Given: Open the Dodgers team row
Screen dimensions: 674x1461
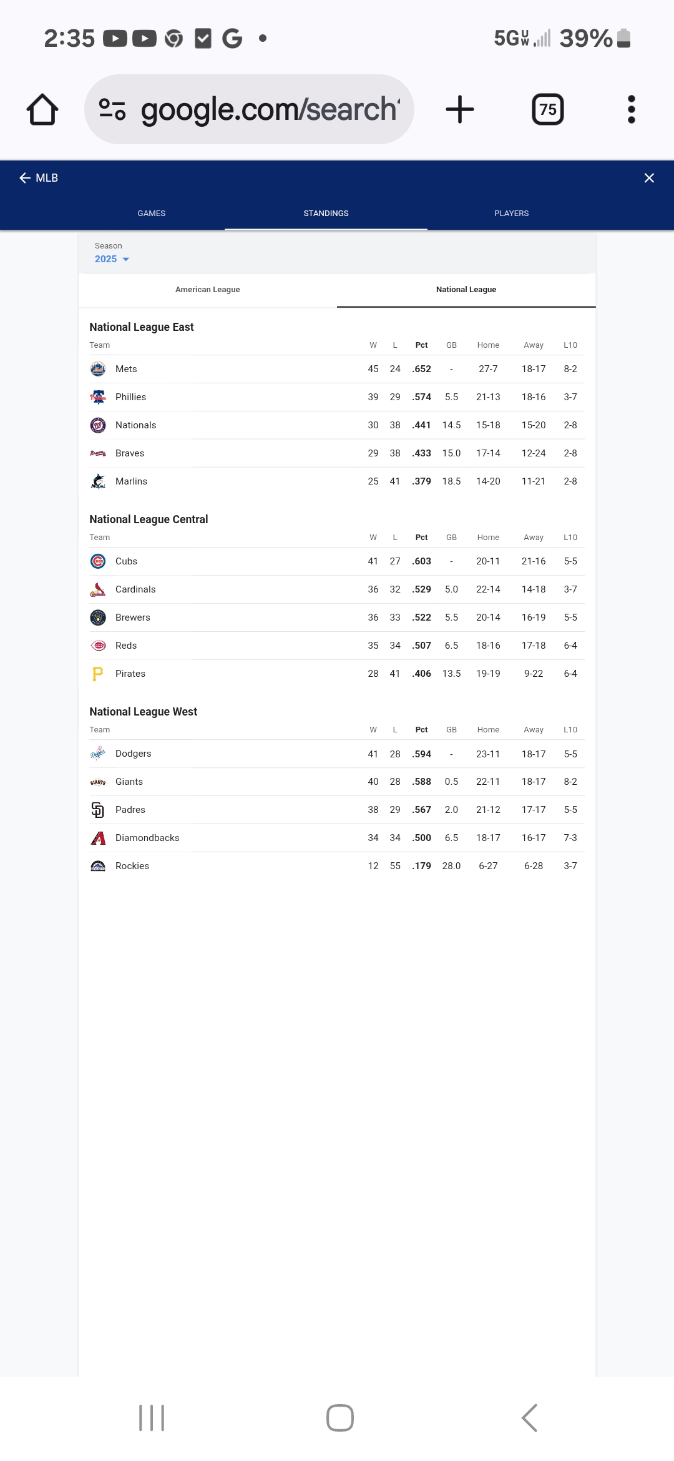Looking at the screenshot, I should click(337, 754).
